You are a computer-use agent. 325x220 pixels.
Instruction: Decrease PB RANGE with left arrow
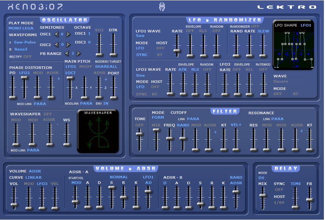pyautogui.click(x=67, y=53)
